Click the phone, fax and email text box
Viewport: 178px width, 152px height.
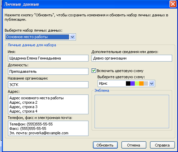pyautogui.click(x=48, y=129)
